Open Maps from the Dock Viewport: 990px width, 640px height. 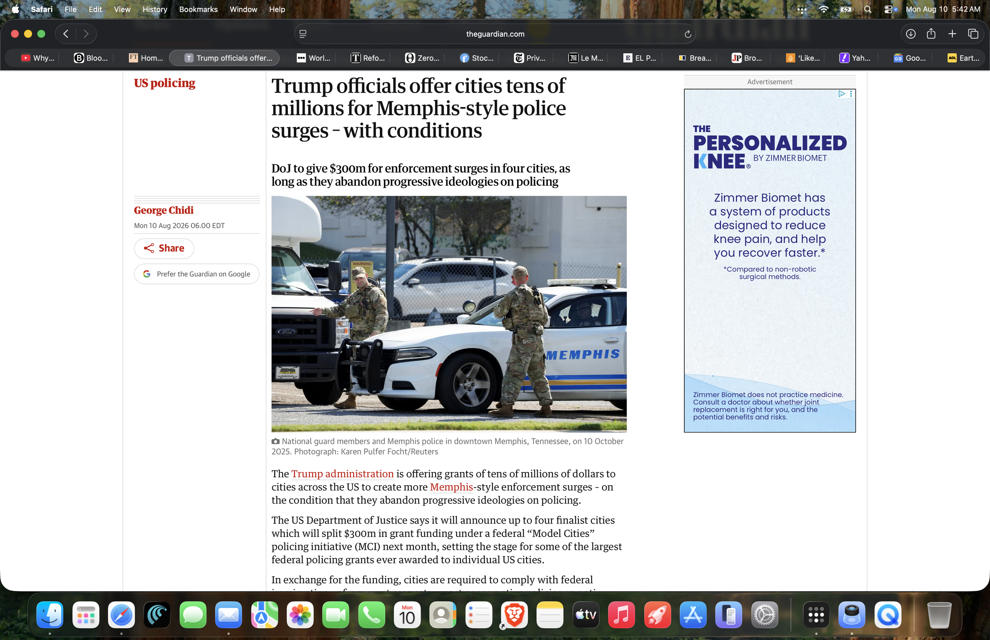264,614
